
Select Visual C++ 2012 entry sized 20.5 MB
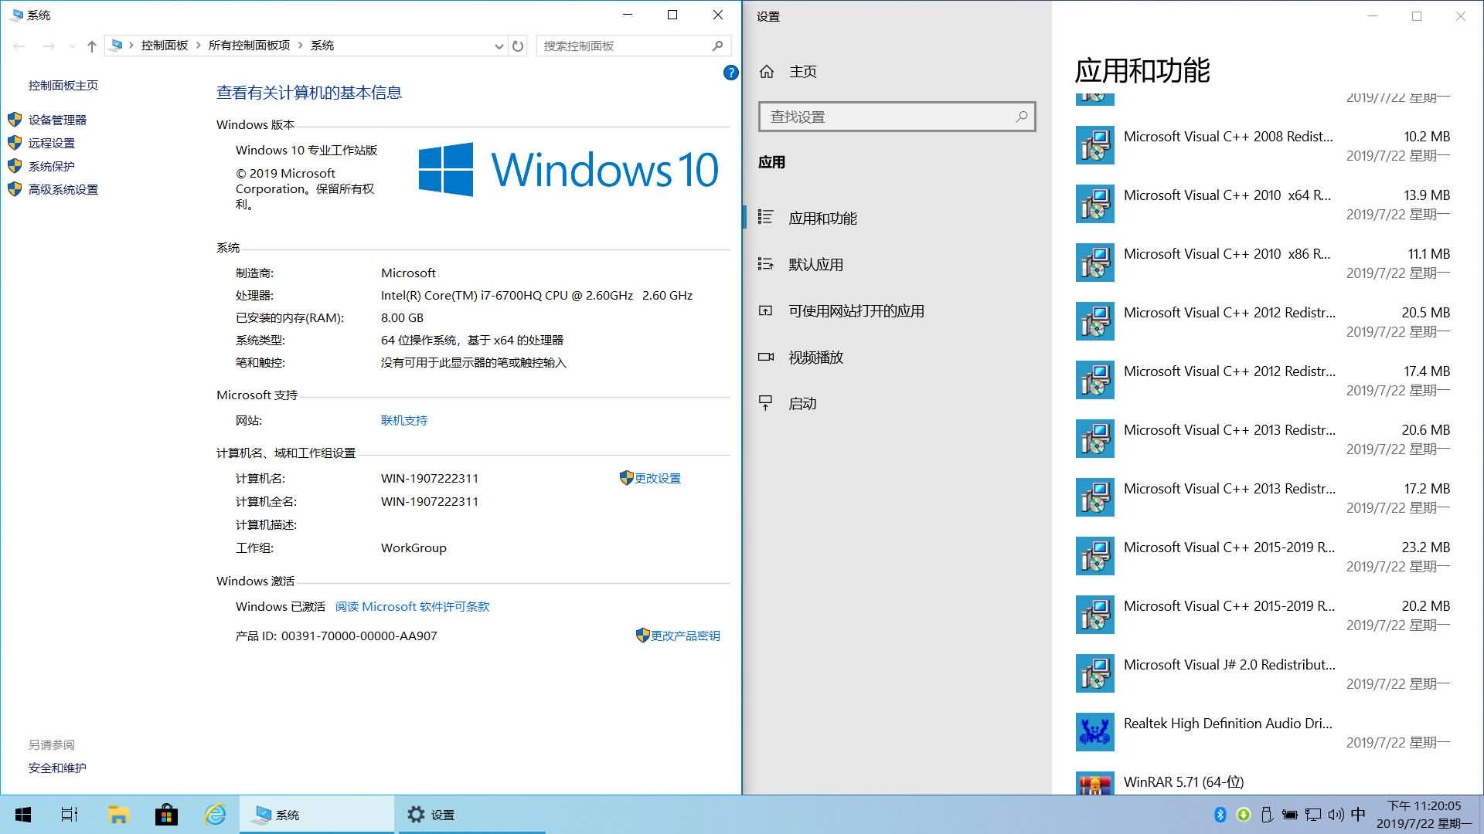[1263, 321]
